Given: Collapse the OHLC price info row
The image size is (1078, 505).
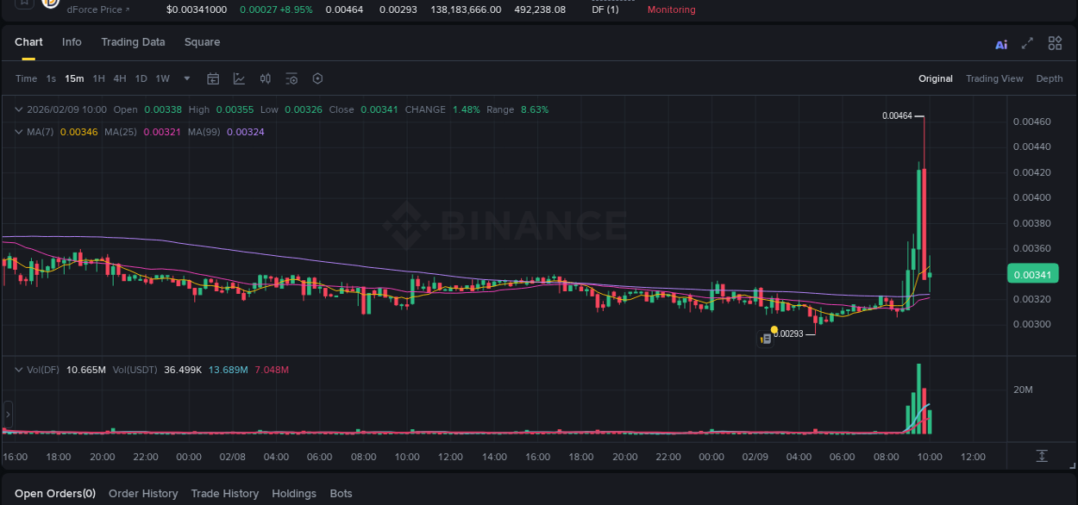Looking at the screenshot, I should (x=18, y=109).
